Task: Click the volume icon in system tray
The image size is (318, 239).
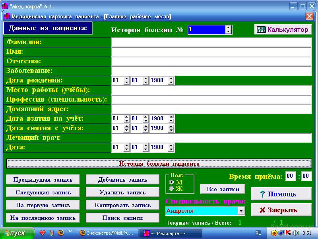Action: coord(295,233)
